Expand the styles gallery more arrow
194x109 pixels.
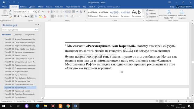[x=143, y=17]
